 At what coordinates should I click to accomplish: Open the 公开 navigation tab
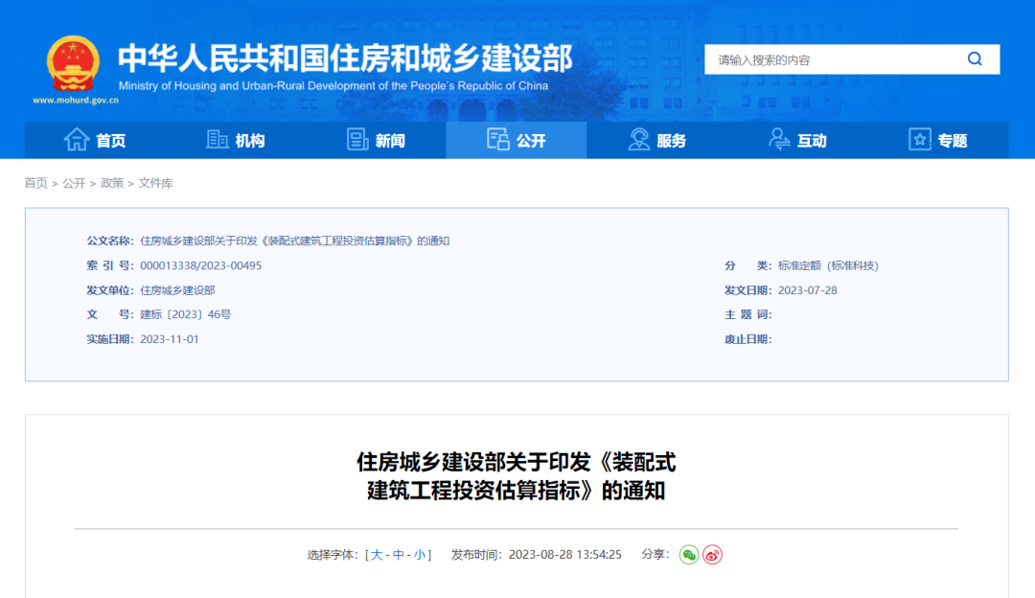click(517, 139)
